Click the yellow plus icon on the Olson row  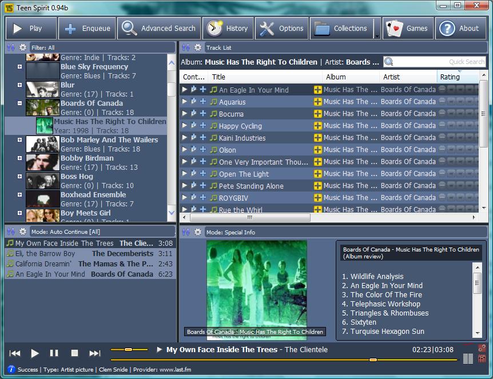pyautogui.click(x=317, y=150)
